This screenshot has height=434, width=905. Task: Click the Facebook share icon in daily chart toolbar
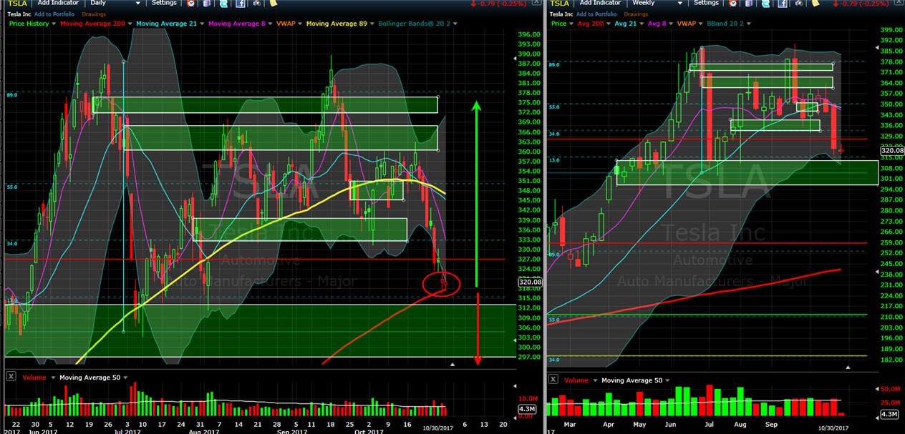click(240, 4)
